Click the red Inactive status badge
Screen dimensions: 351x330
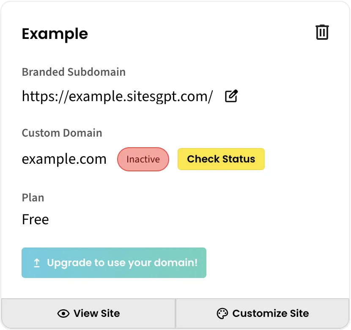143,159
